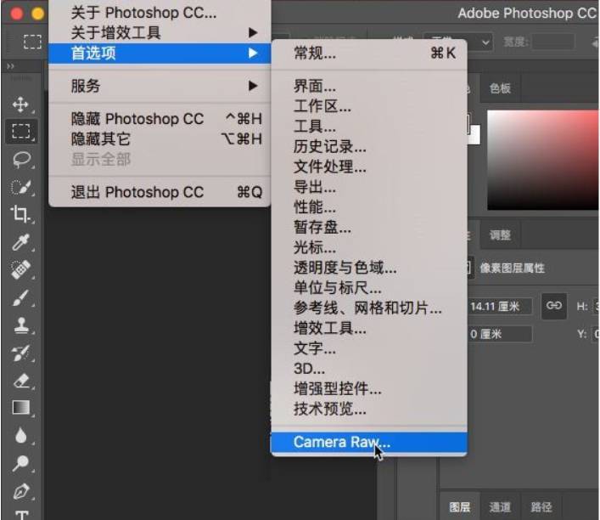Switch to the 调整 tab
The width and height of the screenshot is (600, 520).
500,235
